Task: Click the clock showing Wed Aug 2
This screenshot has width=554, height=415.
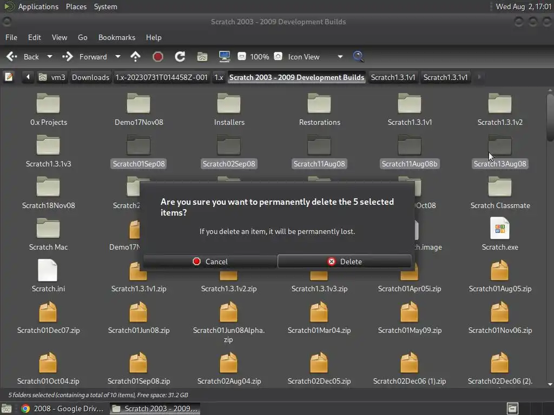Action: [523, 6]
